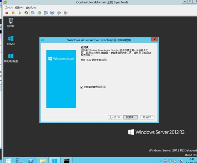Click the 上一步(B) button

click(x=115, y=117)
